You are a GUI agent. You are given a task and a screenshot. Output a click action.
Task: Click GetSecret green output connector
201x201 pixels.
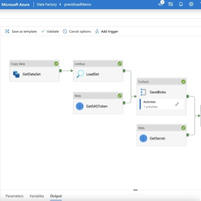[x=188, y=135]
